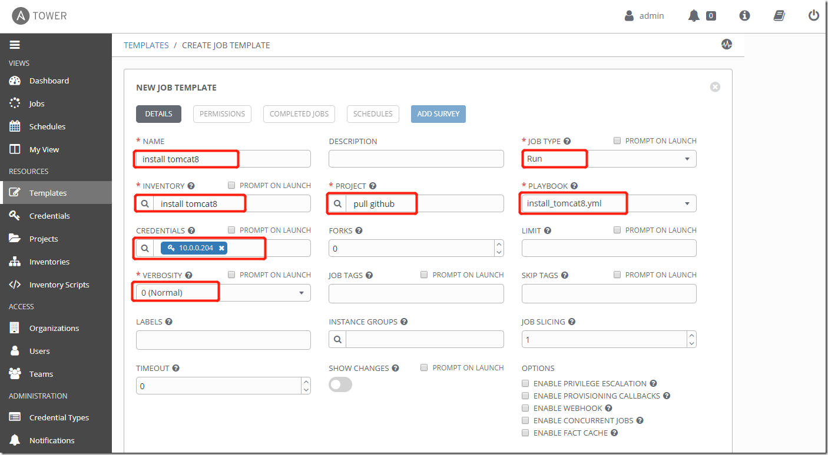
Task: Open help for Job Tags field
Action: tap(369, 275)
